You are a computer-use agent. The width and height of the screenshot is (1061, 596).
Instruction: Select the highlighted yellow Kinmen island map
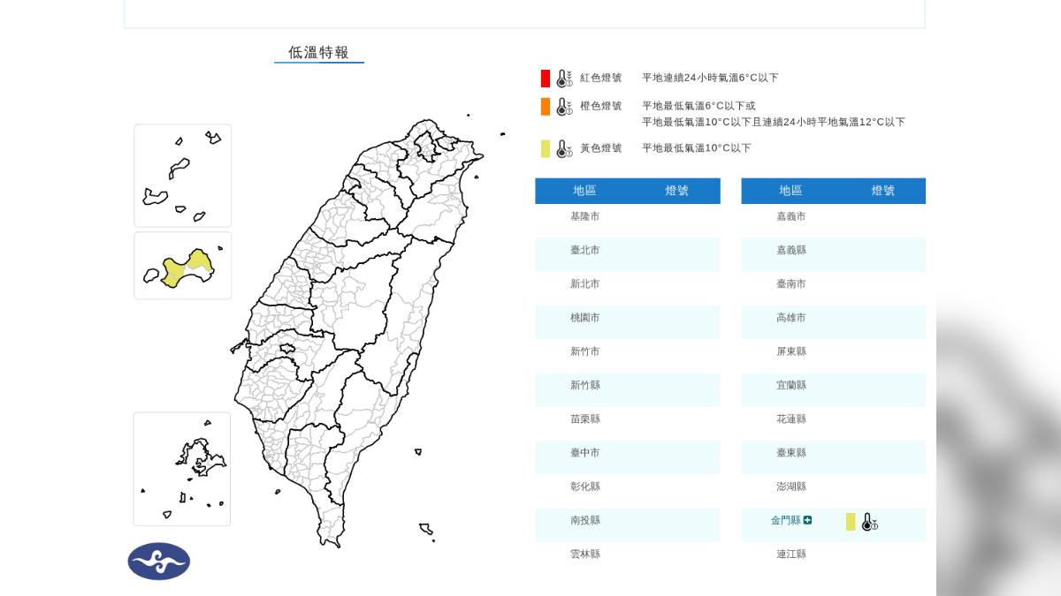(x=183, y=267)
